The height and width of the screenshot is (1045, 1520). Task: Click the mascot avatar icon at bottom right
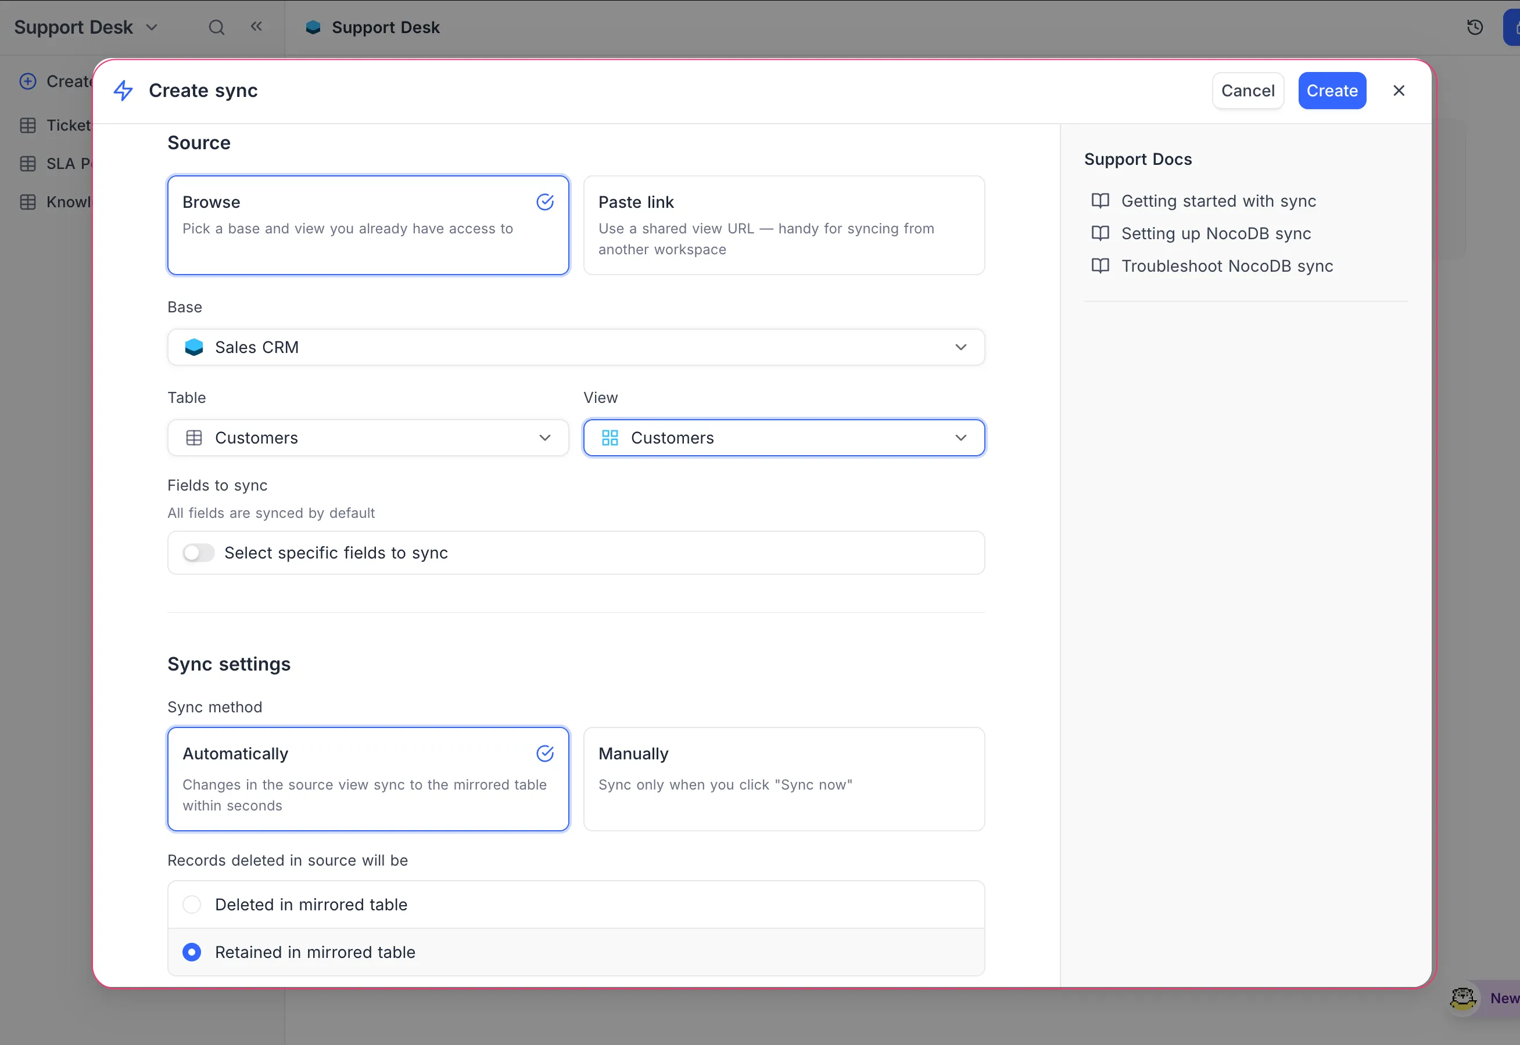click(1462, 999)
